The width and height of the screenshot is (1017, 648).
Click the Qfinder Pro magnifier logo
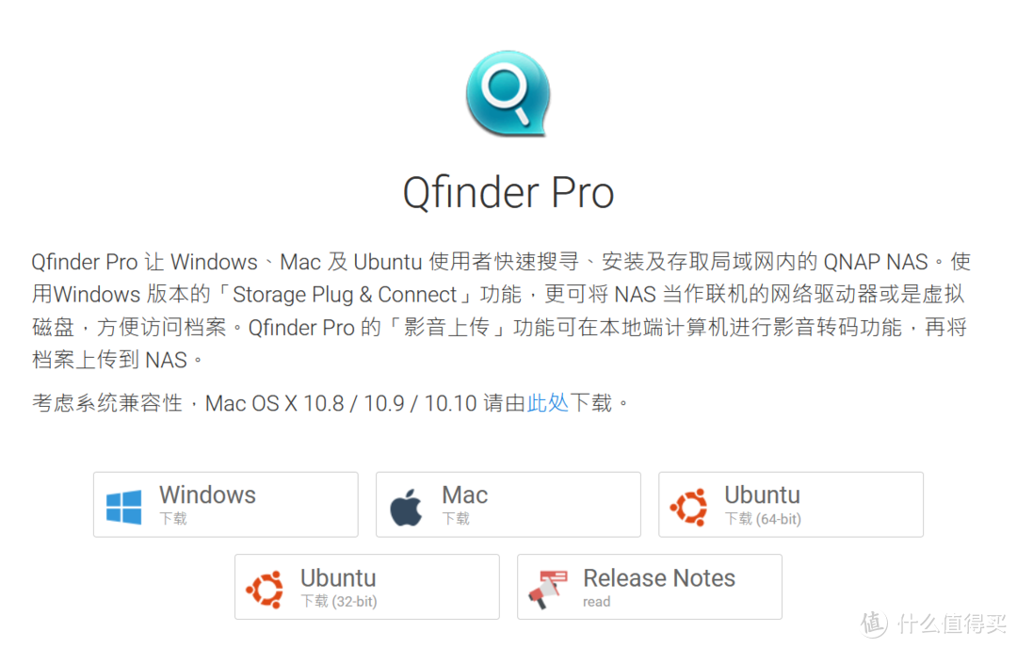(x=508, y=92)
